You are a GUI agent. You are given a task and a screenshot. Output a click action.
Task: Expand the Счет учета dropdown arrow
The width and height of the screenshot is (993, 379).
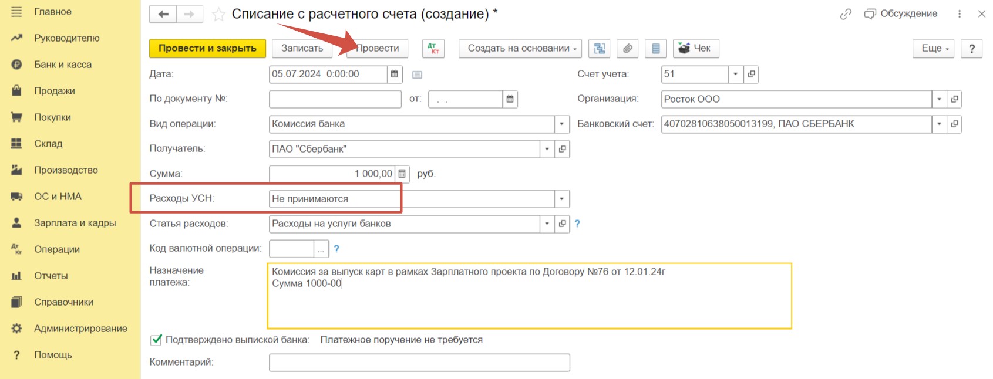tap(735, 74)
